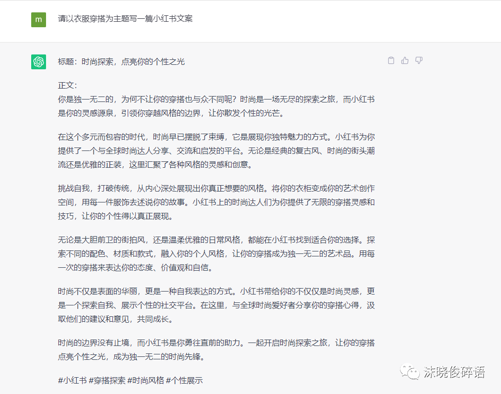Click the paragraph starting 时尚的边界没有止境
The height and width of the screenshot is (394, 501).
(216, 349)
